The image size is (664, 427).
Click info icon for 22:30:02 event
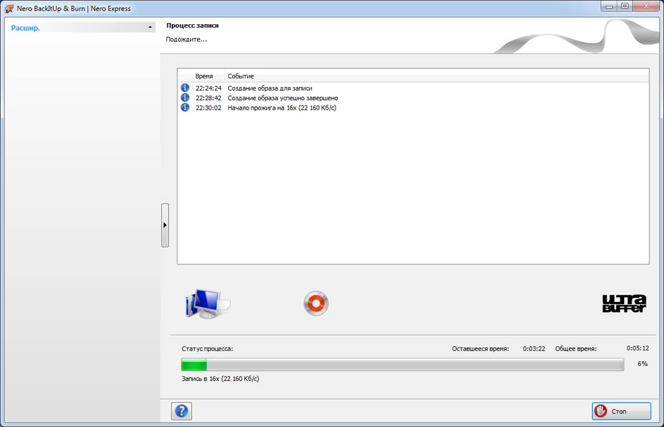[x=185, y=108]
